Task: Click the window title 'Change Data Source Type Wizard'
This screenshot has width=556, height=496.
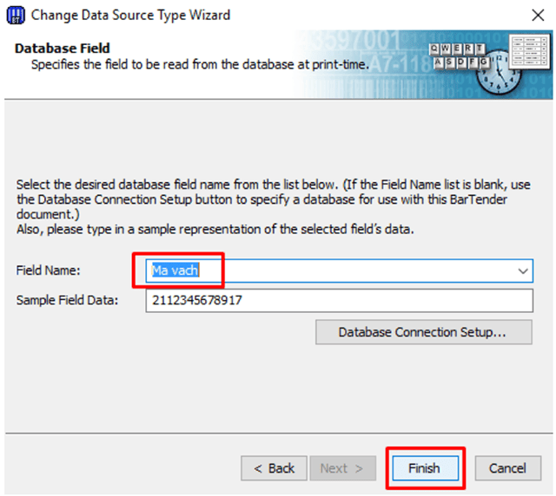Action: (x=130, y=15)
